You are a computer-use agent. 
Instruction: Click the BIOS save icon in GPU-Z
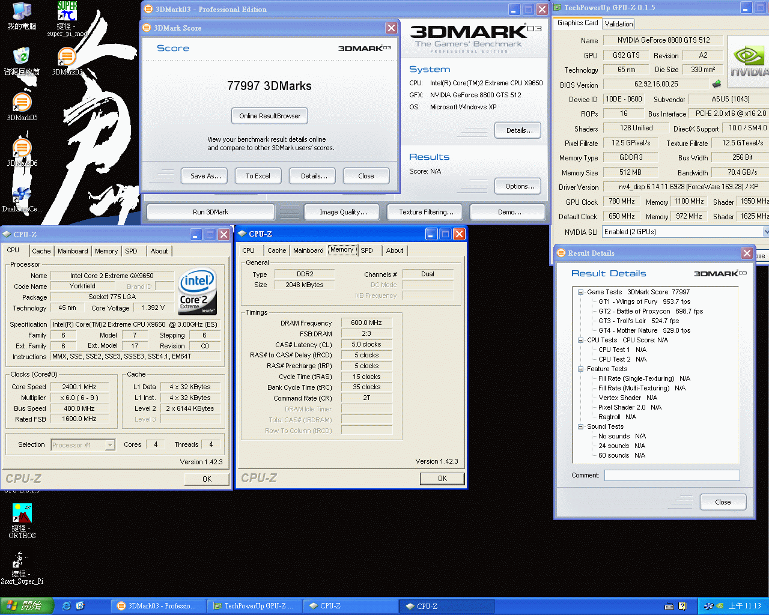tap(717, 84)
